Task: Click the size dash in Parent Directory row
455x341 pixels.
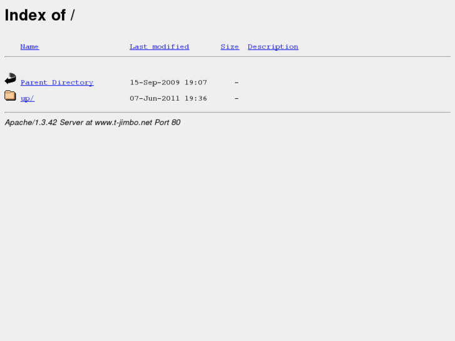Action: pos(237,83)
